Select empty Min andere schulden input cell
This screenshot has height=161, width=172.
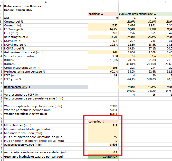pos(103,133)
